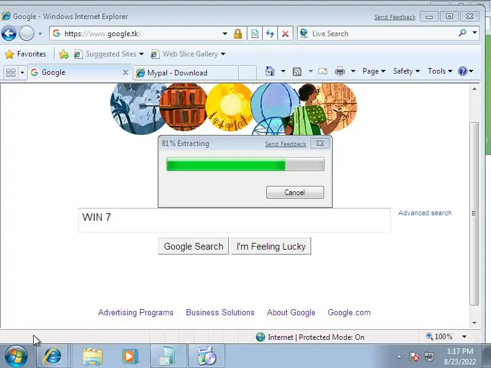Click the address bar with google.tk URL
The height and width of the screenshot is (368, 491).
point(136,34)
